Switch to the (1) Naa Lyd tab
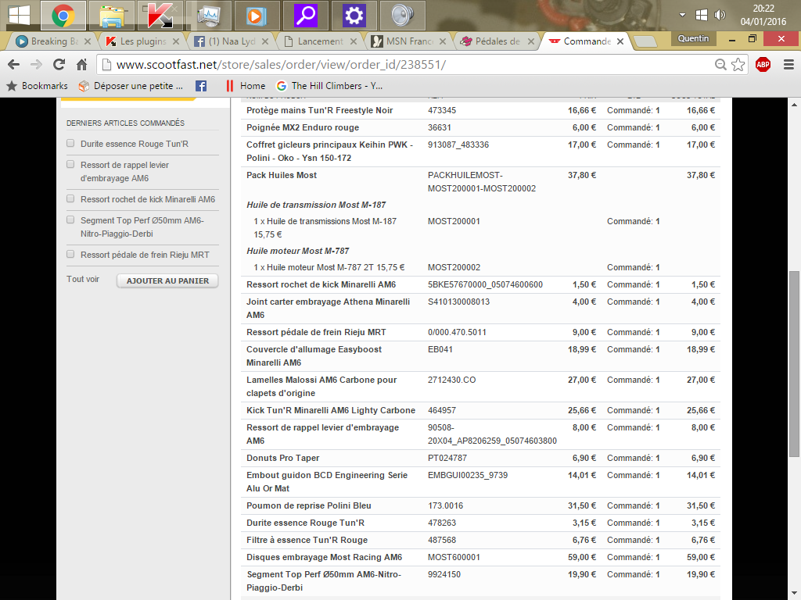Image resolution: width=801 pixels, height=600 pixels. point(232,41)
